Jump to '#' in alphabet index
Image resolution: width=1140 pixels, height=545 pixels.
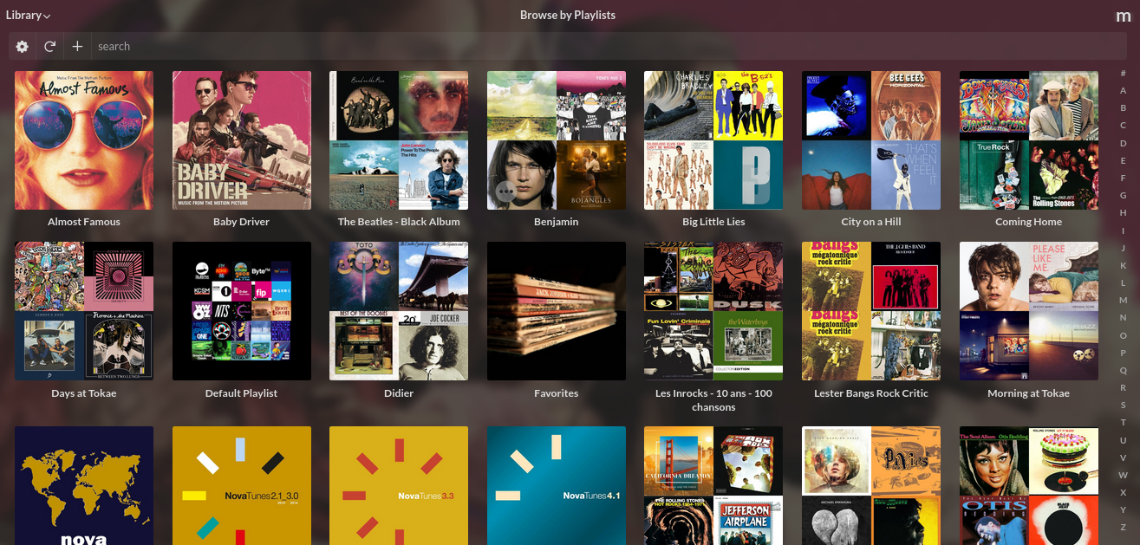tap(1124, 73)
